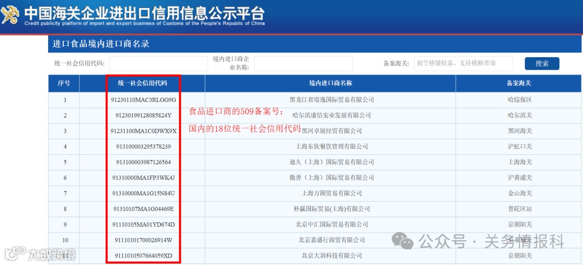Click importer name 迪久（上海）国际贸易有限公司
The width and height of the screenshot is (583, 265).
pos(331,162)
